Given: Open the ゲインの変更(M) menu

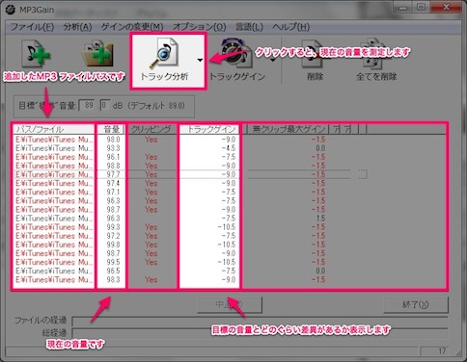Looking at the screenshot, I should (132, 27).
